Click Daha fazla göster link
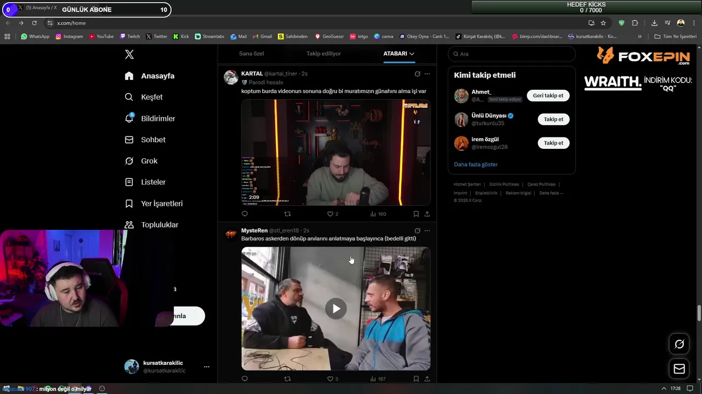The width and height of the screenshot is (702, 394). click(475, 164)
